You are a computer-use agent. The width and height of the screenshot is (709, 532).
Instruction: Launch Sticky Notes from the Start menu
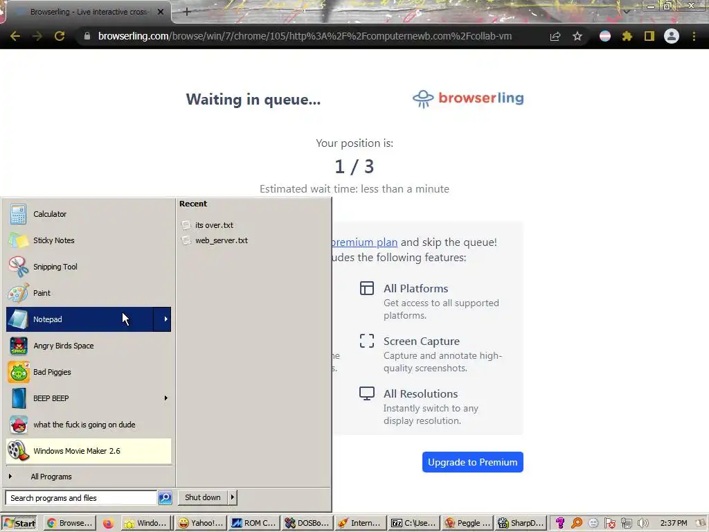[x=89, y=240]
